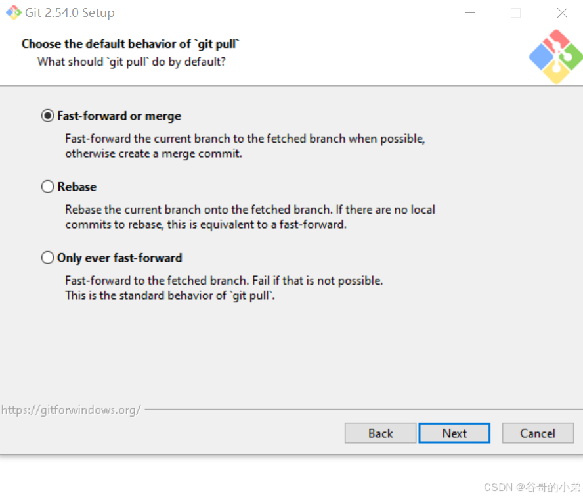The image size is (583, 497).
Task: Open the gitforwindows.org link
Action: (x=71, y=410)
